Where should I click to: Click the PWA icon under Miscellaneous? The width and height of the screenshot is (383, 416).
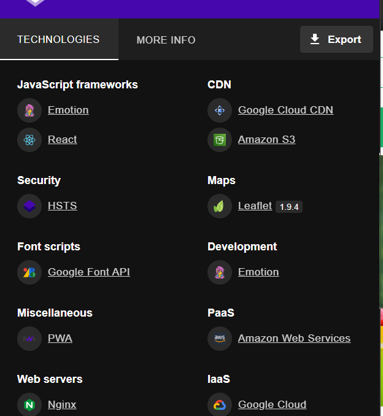[x=29, y=339]
